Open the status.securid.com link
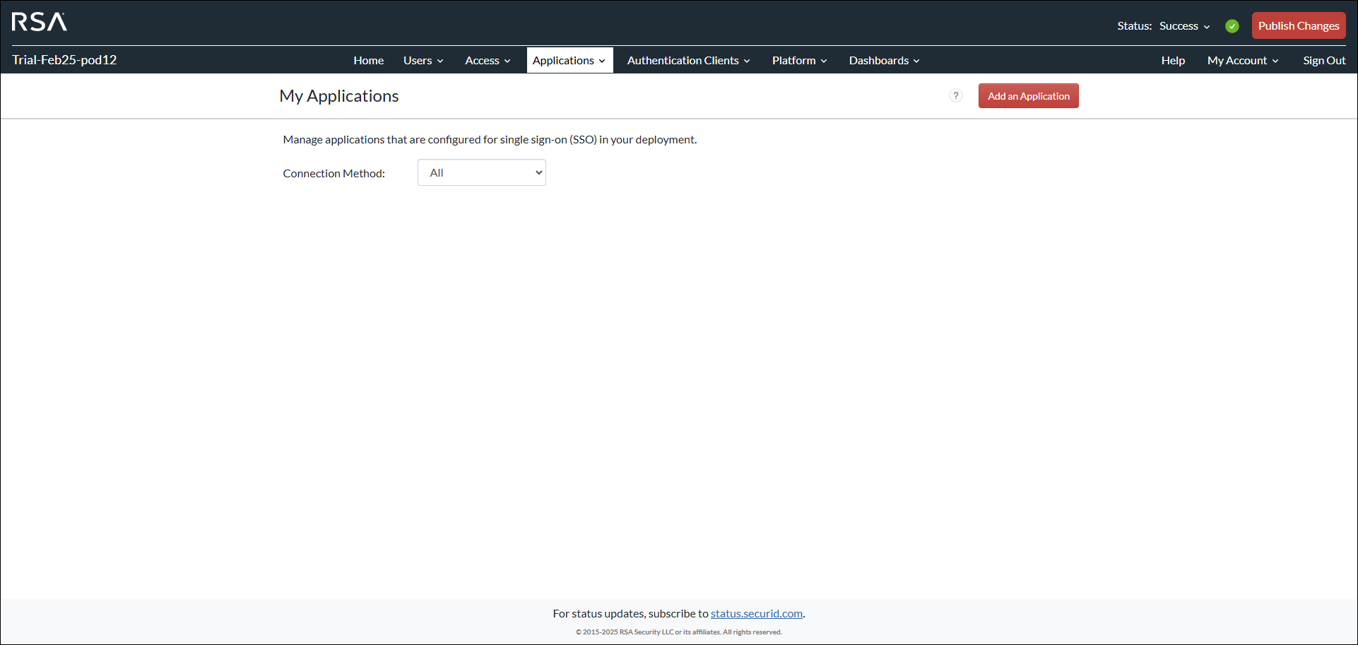The height and width of the screenshot is (645, 1358). click(x=756, y=613)
